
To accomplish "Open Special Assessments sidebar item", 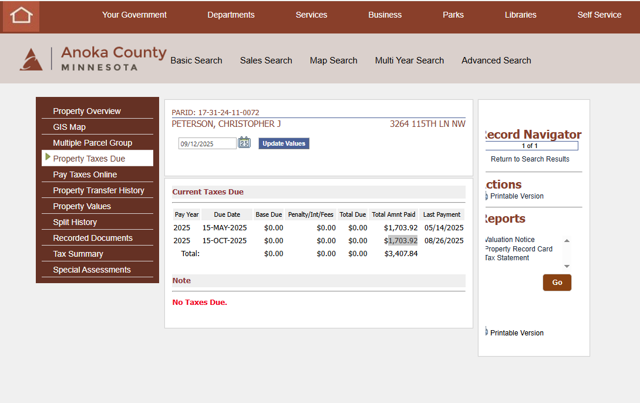I will coord(92,270).
